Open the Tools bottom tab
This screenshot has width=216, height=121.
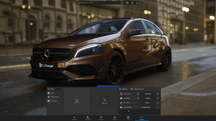pyautogui.click(x=128, y=118)
